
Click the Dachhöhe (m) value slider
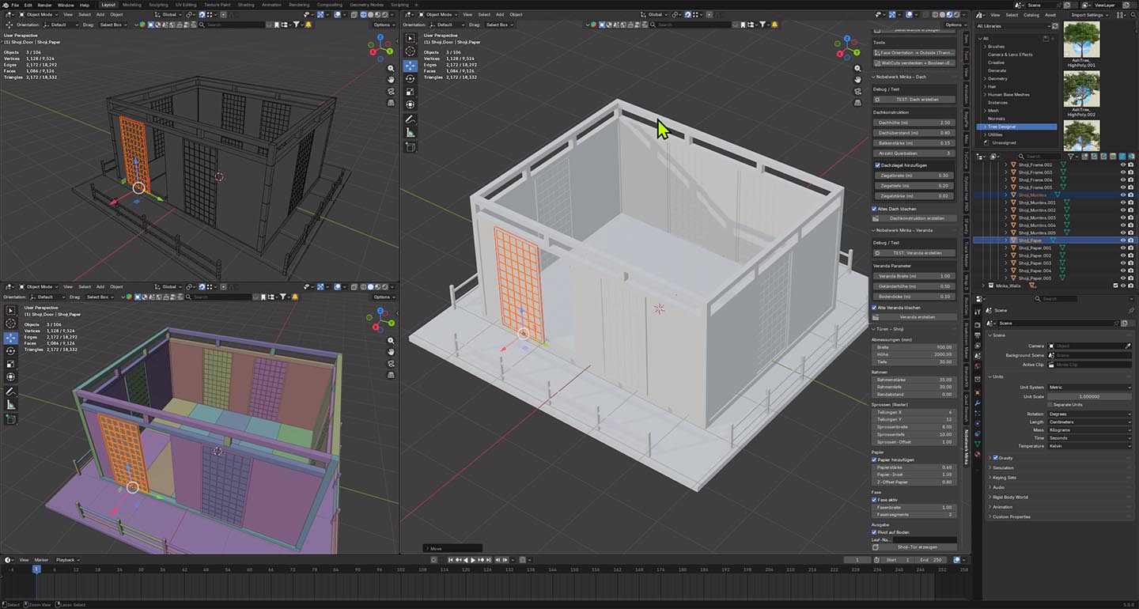point(916,123)
